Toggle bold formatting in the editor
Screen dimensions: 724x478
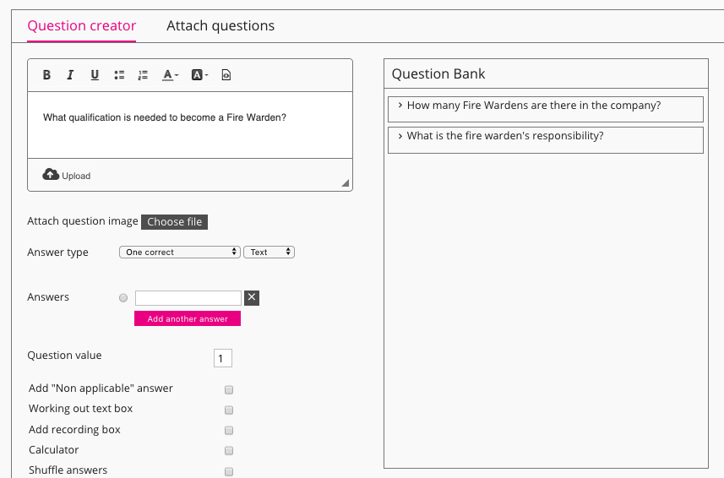click(x=46, y=75)
